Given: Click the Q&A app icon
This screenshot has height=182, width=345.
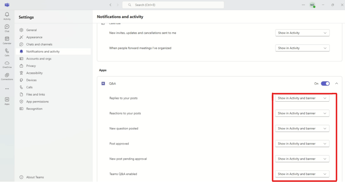Looking at the screenshot, I should coord(103,83).
